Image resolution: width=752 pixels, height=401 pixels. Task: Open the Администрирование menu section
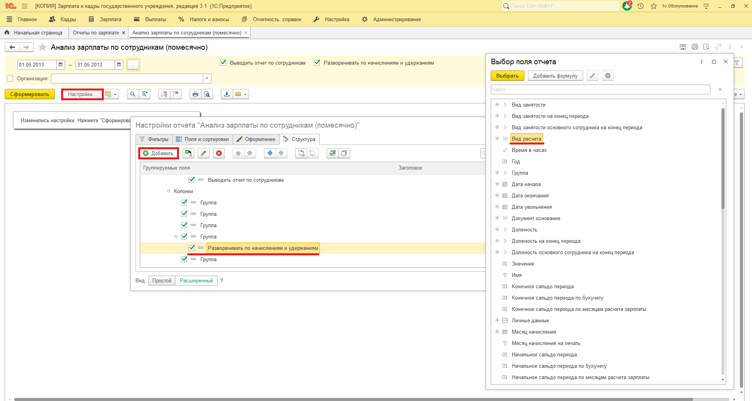(391, 19)
